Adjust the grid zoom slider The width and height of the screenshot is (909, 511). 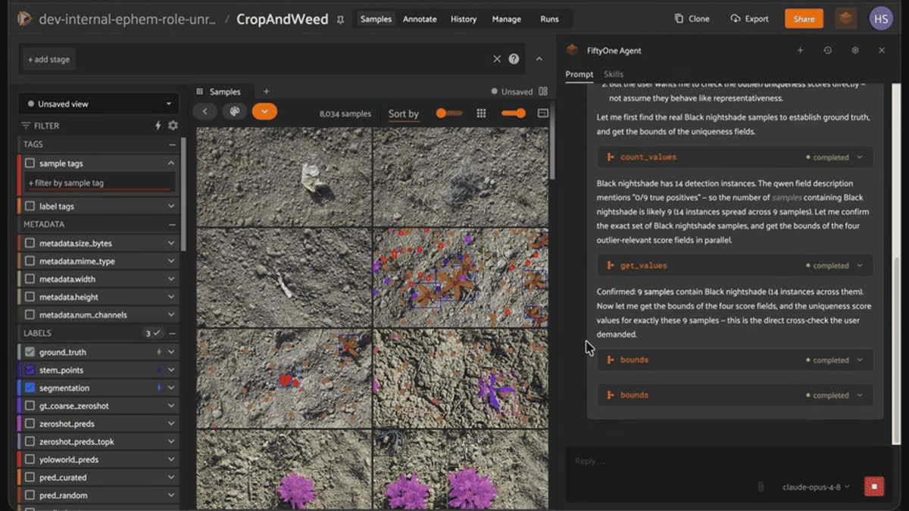tap(514, 113)
